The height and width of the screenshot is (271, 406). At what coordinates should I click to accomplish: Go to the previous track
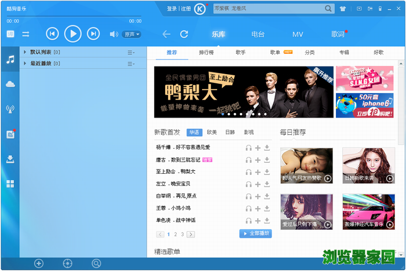click(x=52, y=34)
